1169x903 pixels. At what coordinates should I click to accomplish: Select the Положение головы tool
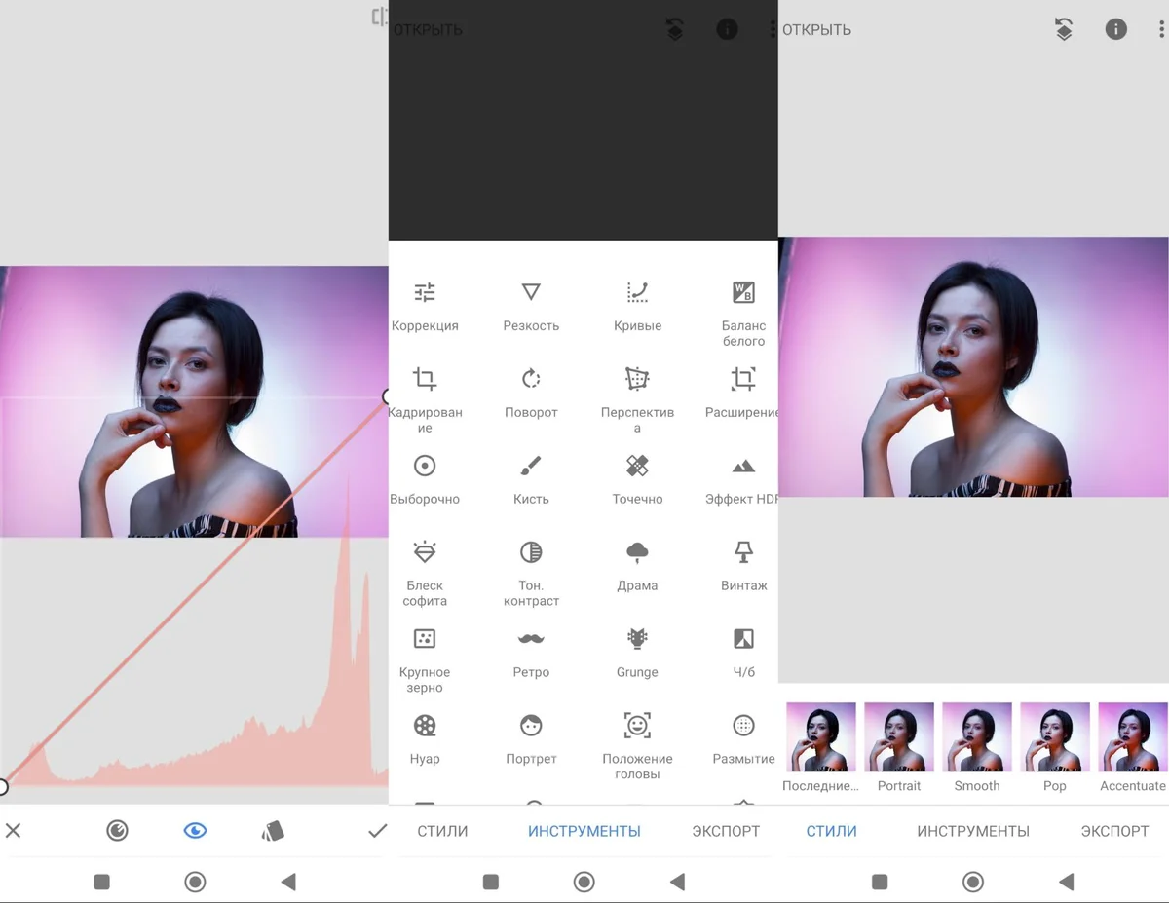[x=637, y=746]
